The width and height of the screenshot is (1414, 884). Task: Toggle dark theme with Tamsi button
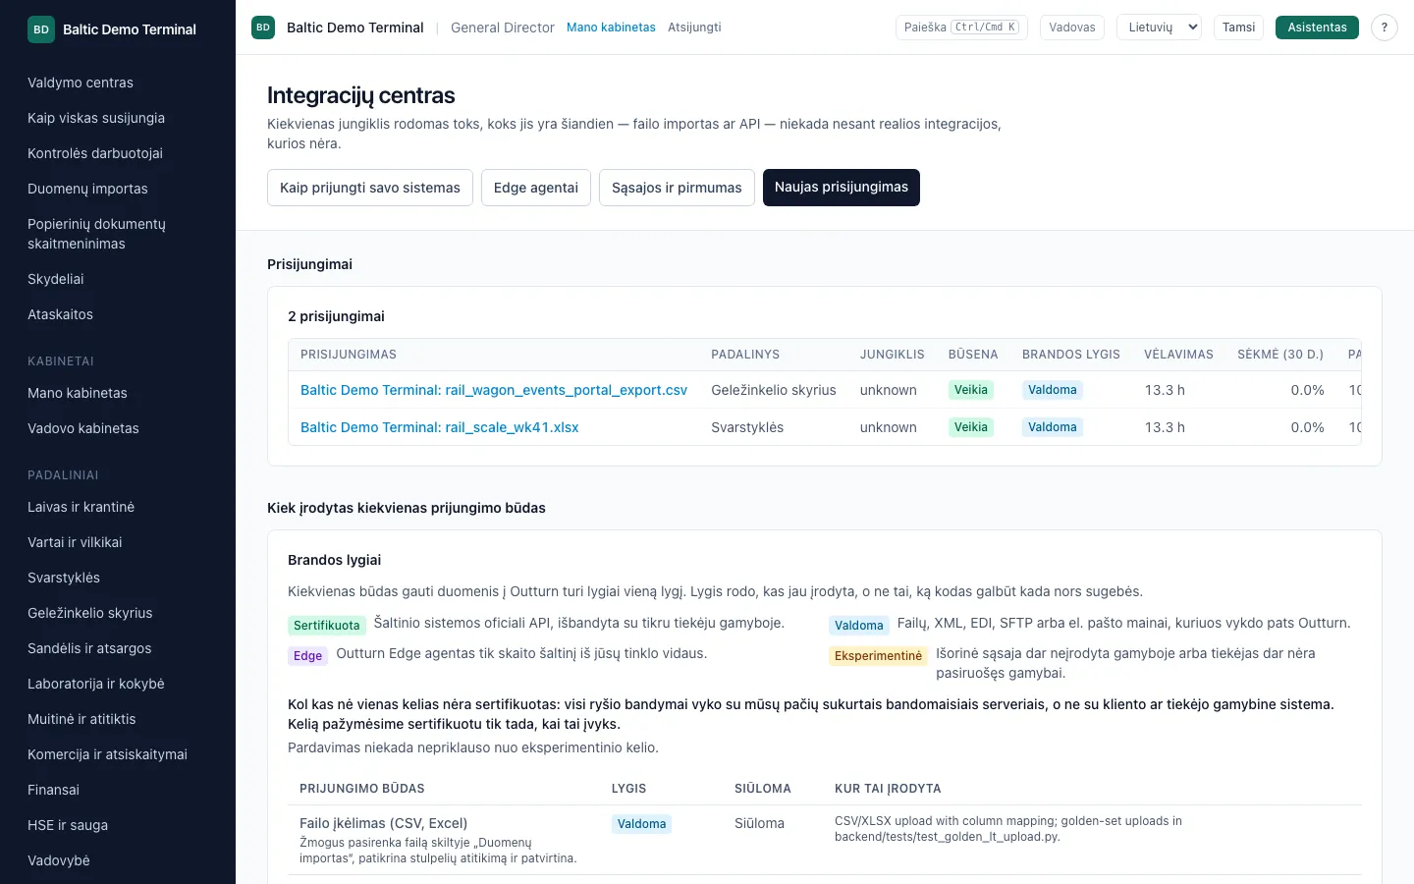pos(1238,28)
